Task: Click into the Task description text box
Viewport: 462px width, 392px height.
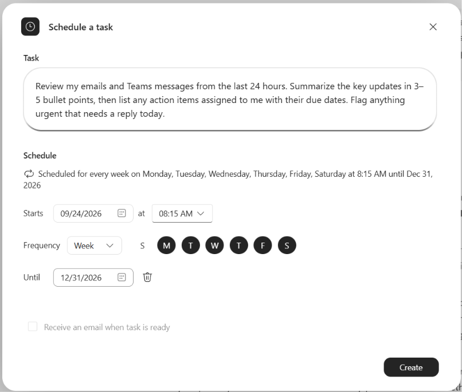Action: tap(230, 100)
